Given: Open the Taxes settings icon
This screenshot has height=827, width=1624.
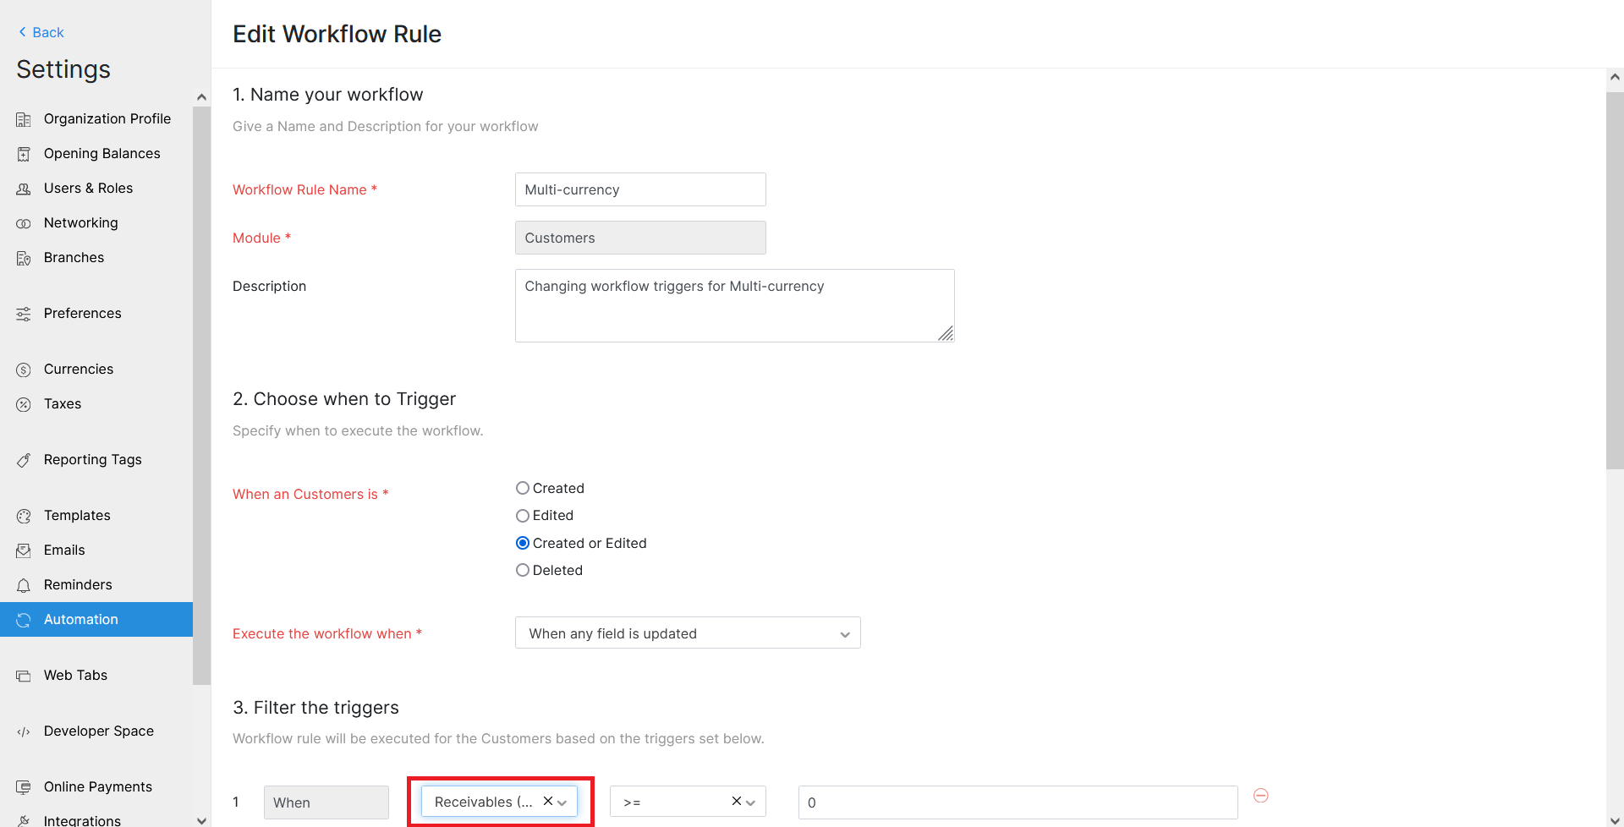Looking at the screenshot, I should [24, 404].
